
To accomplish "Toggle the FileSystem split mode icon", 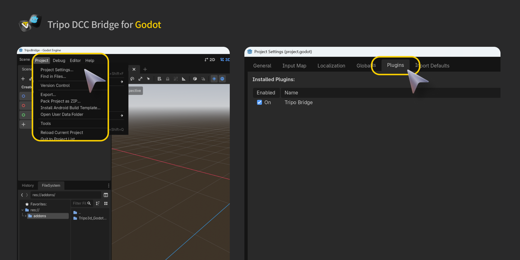I will point(106,195).
